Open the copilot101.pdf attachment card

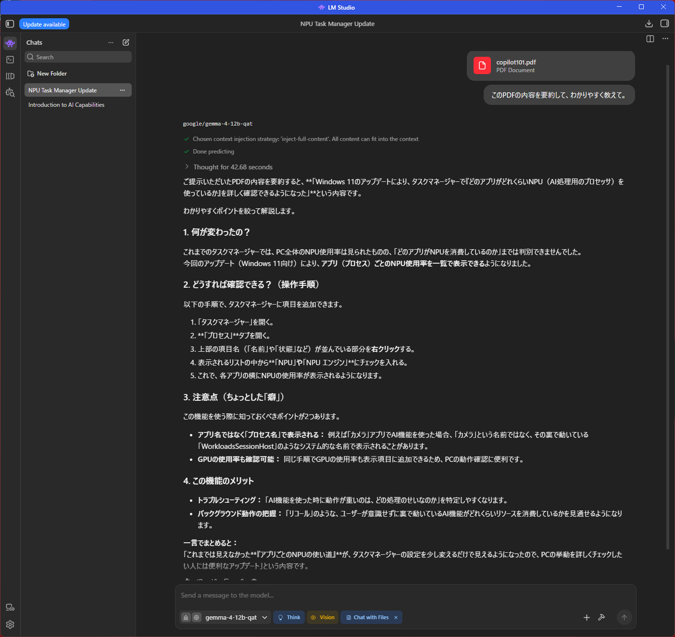click(551, 66)
